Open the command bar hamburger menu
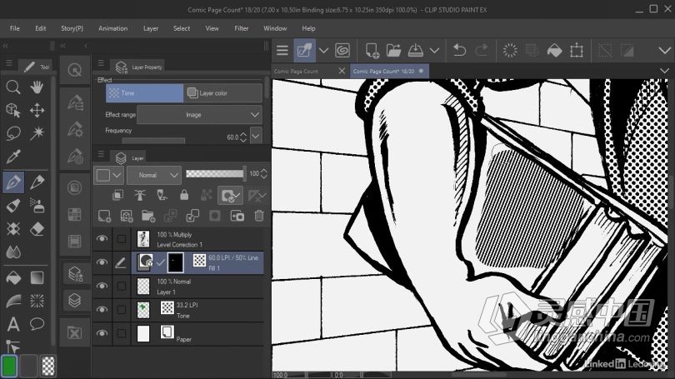675x379 pixels. (282, 50)
